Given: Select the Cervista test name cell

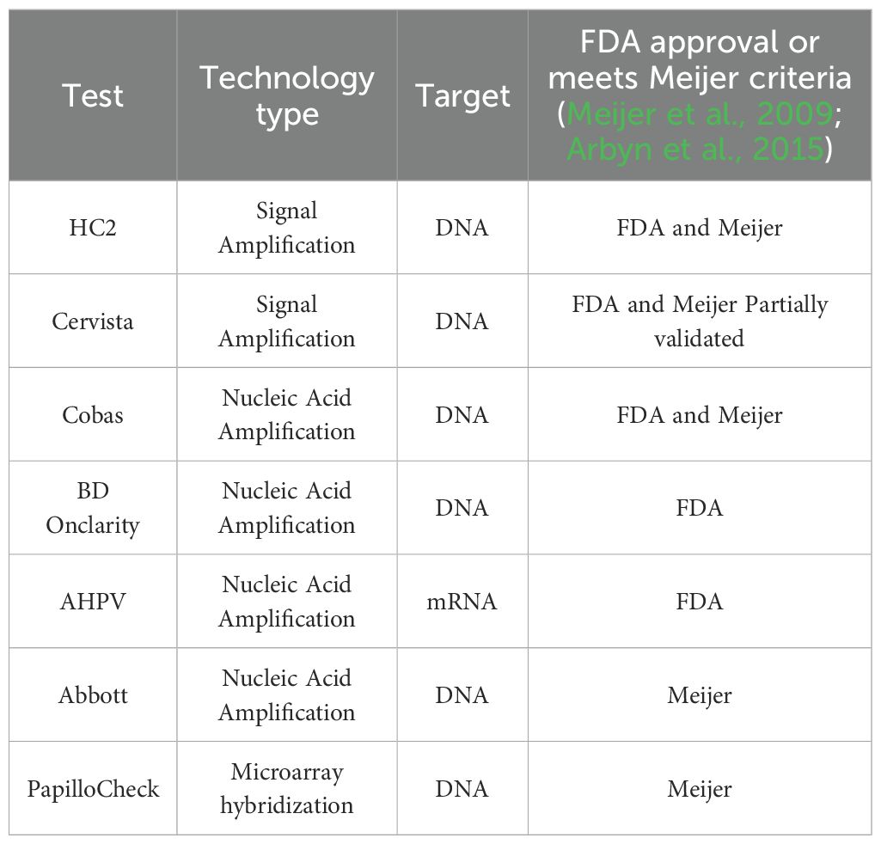Looking at the screenshot, I should coord(93,321).
